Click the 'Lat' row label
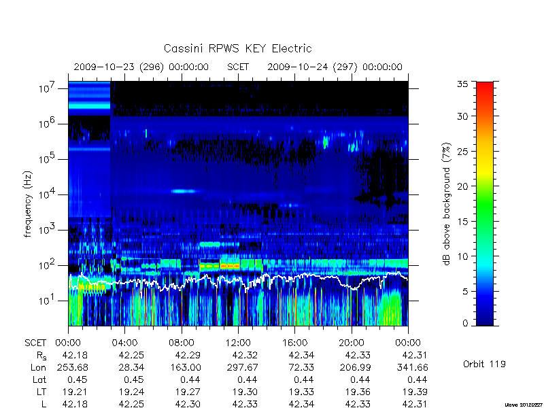Viewport: 544px width, 408px height. click(x=39, y=380)
